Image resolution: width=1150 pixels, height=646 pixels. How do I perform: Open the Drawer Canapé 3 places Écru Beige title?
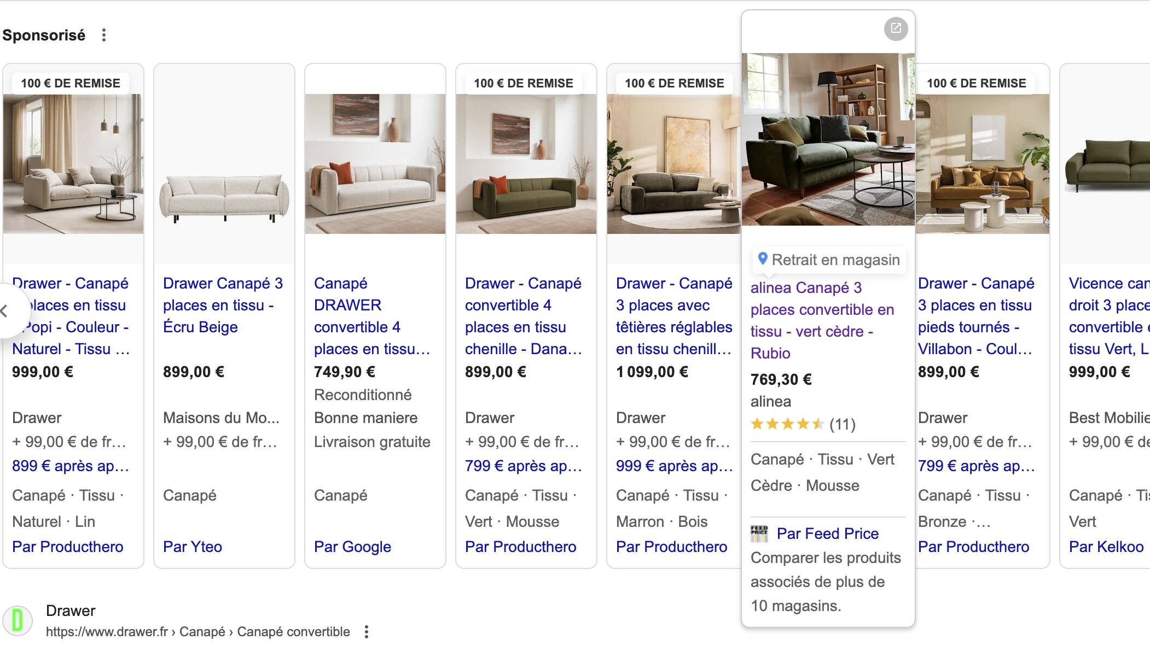pyautogui.click(x=223, y=305)
